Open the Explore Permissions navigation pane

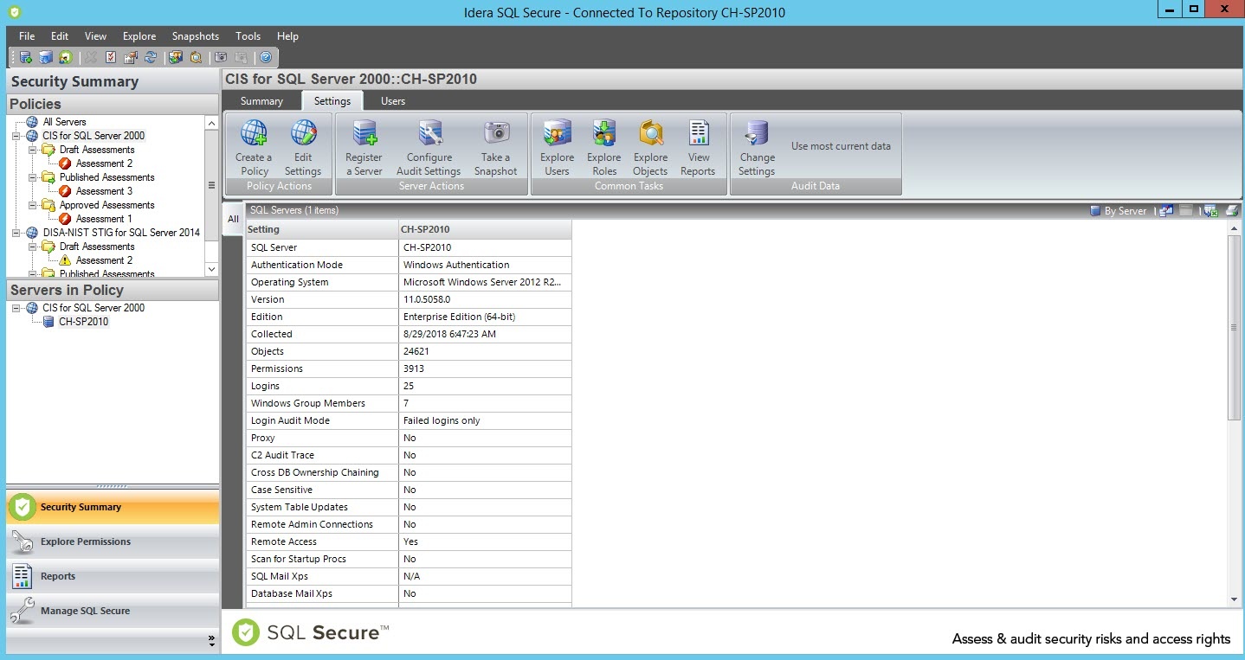(113, 541)
